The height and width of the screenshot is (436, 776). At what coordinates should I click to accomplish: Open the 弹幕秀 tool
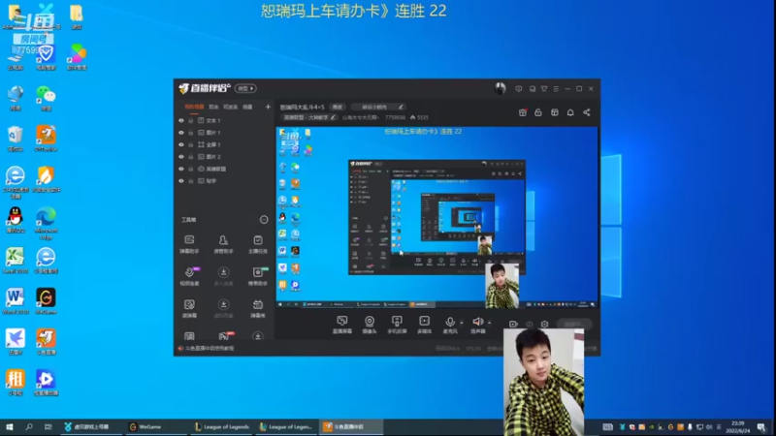(x=257, y=308)
